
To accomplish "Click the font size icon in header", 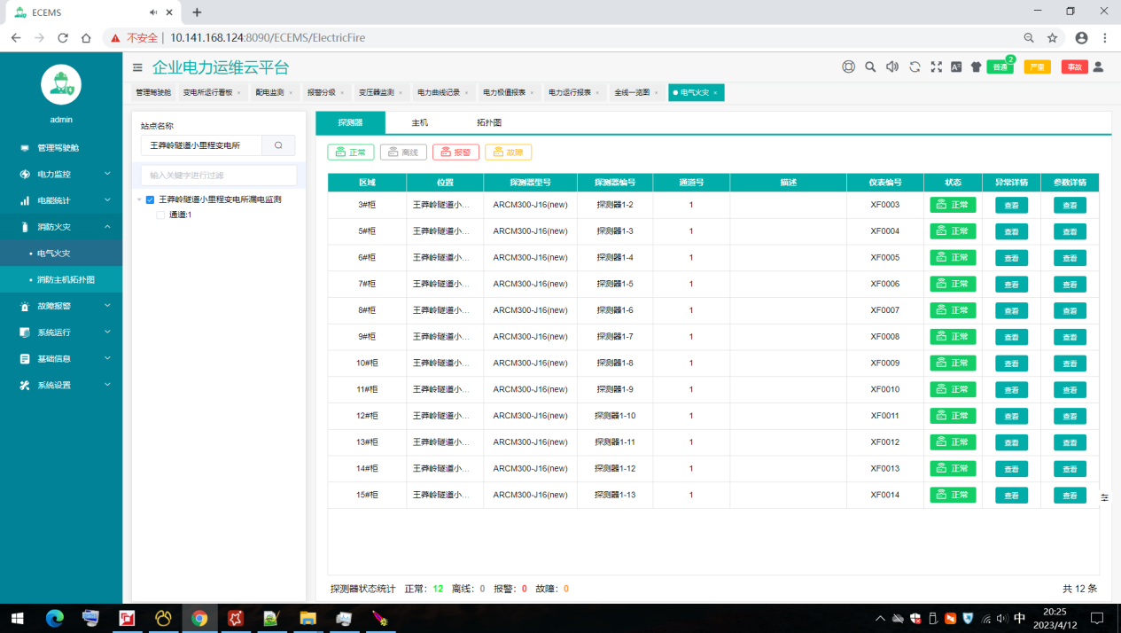I will (x=956, y=66).
